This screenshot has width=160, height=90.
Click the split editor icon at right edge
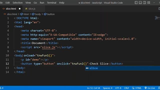pyautogui.click(x=159, y=9)
